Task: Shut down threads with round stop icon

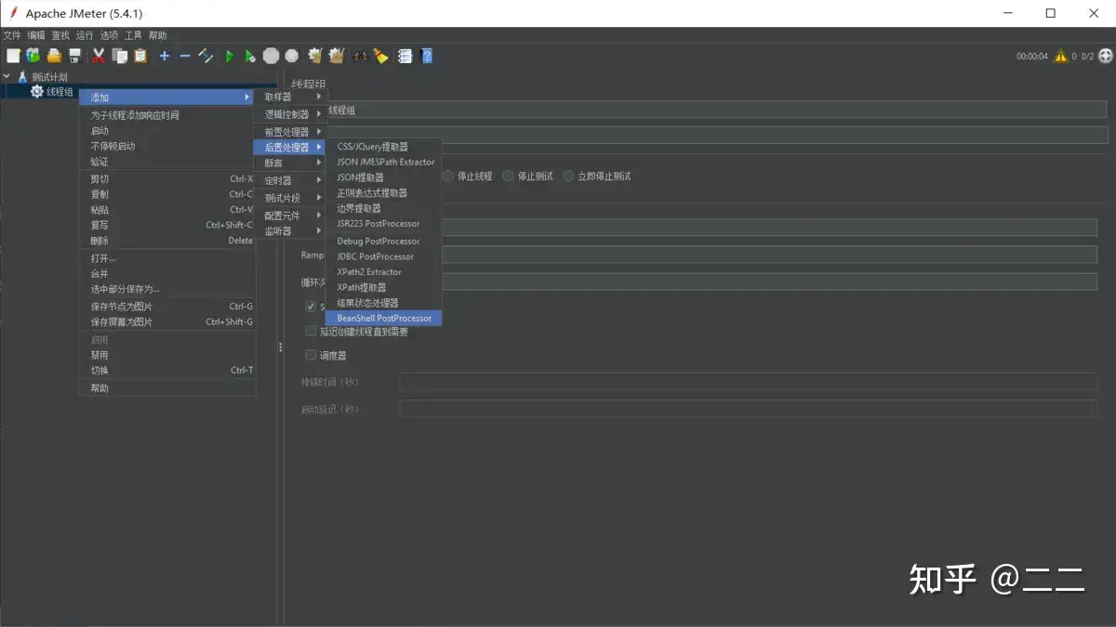Action: click(292, 56)
